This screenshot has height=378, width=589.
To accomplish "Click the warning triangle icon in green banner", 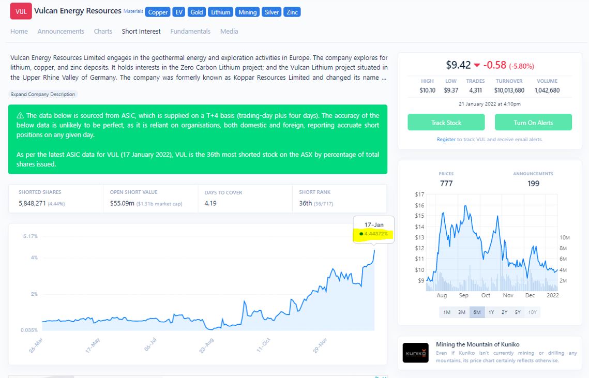I will [x=20, y=116].
